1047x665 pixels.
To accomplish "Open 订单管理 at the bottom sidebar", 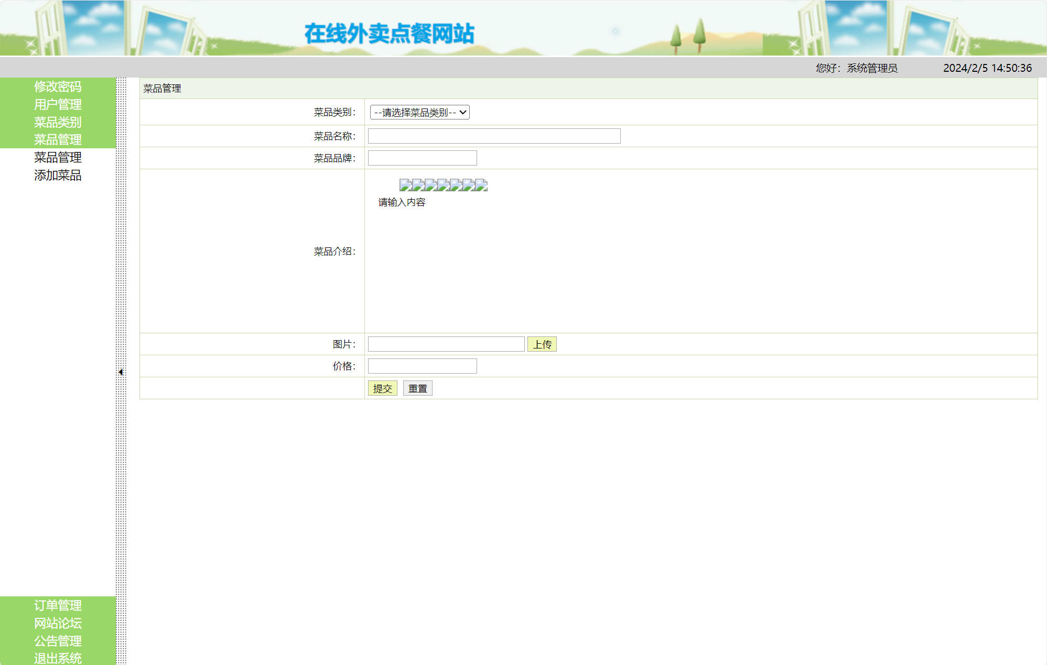I will pos(58,605).
